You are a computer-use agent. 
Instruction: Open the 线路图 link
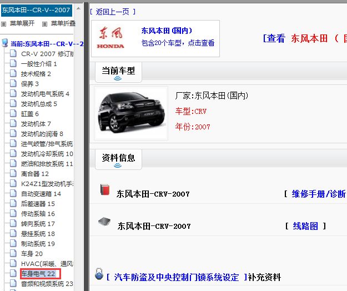[x=305, y=226]
